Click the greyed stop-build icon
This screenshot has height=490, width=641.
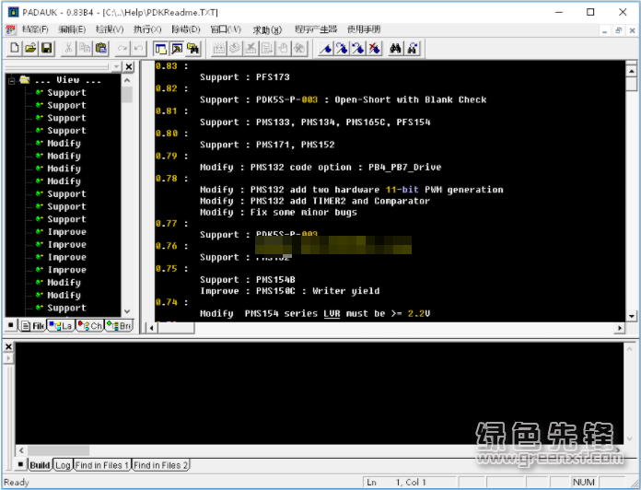(x=251, y=48)
